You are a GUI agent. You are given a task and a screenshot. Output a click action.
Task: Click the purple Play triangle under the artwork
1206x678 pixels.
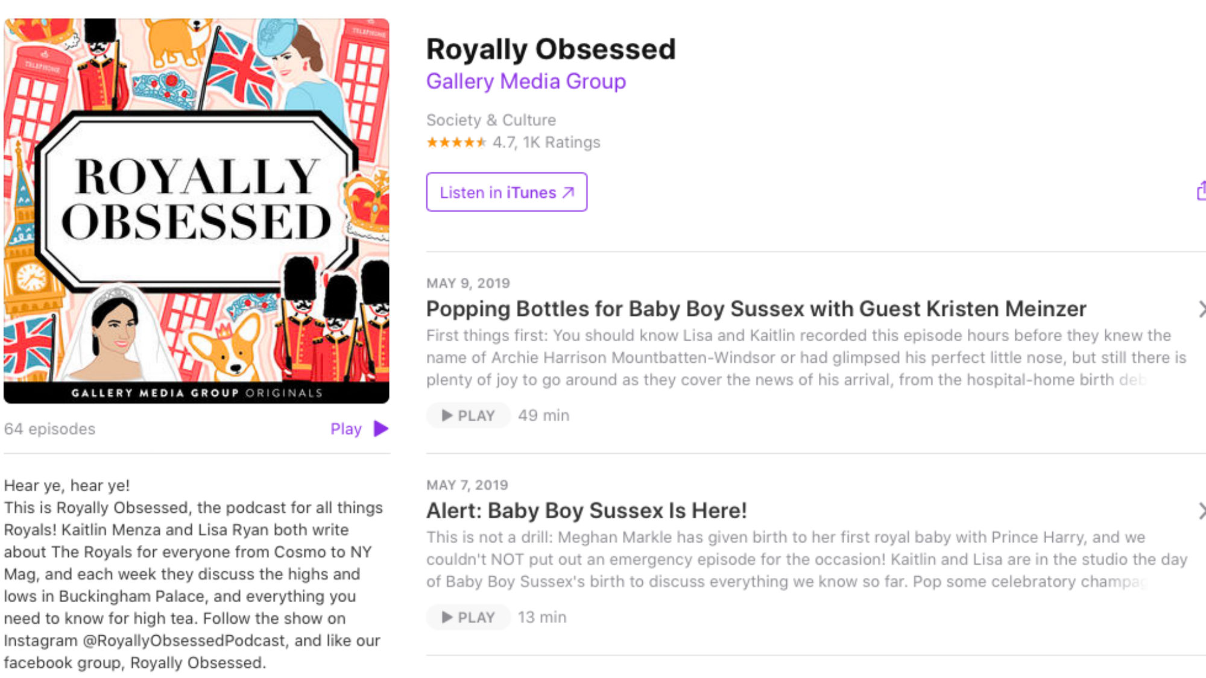[381, 429]
